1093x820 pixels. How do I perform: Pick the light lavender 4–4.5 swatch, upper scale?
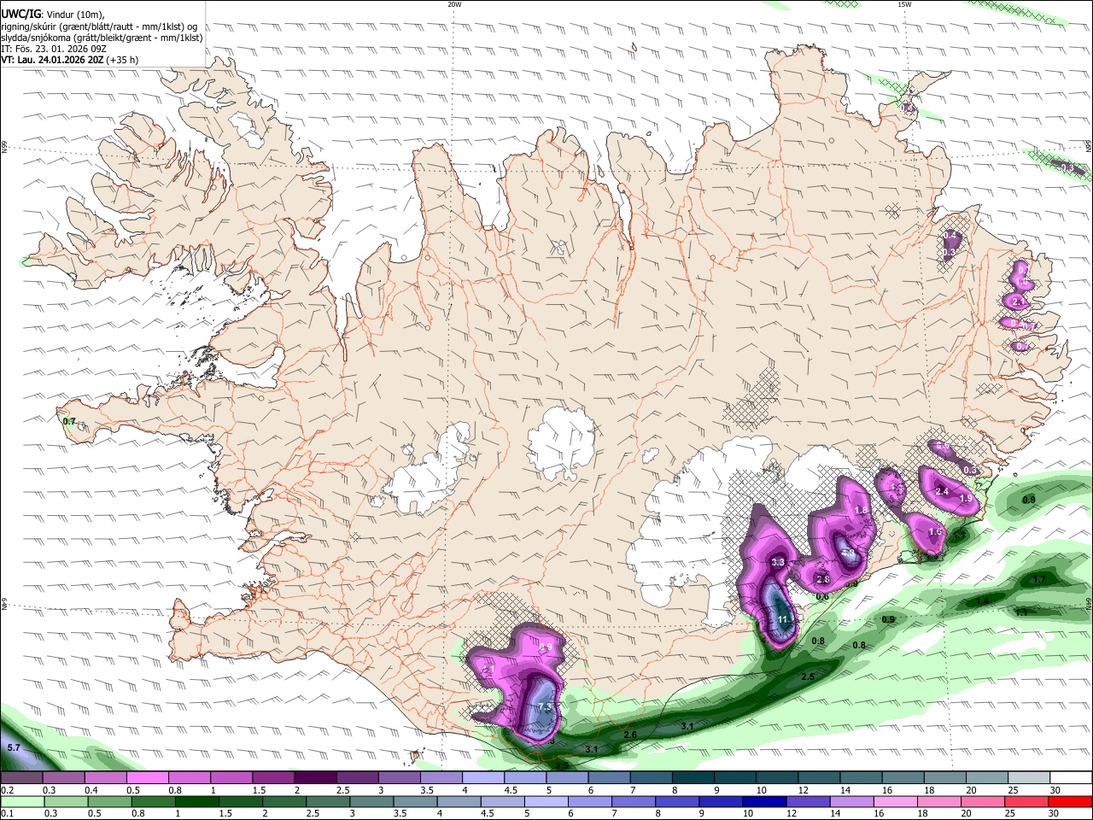482,778
